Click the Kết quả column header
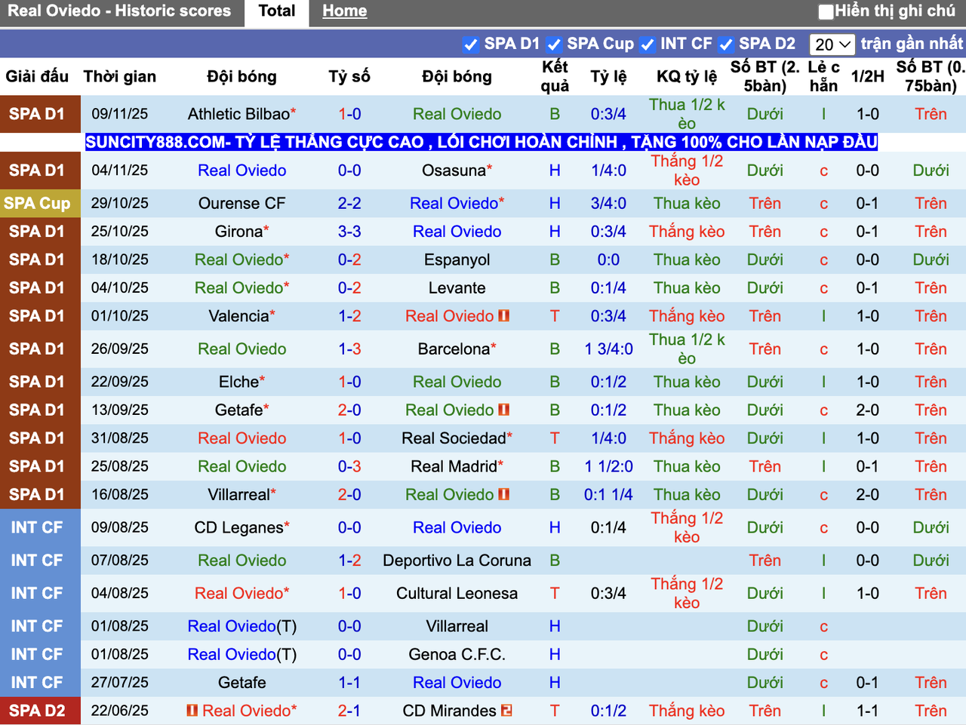Image resolution: width=966 pixels, height=725 pixels. (555, 76)
